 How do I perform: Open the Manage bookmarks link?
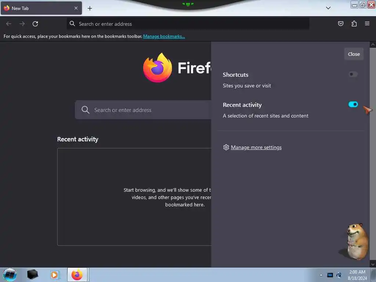pyautogui.click(x=164, y=36)
